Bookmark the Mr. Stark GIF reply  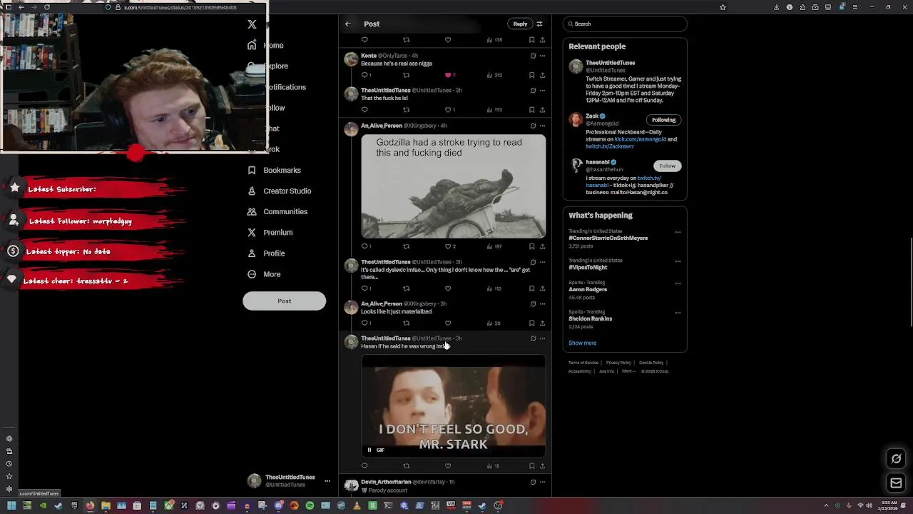point(531,466)
